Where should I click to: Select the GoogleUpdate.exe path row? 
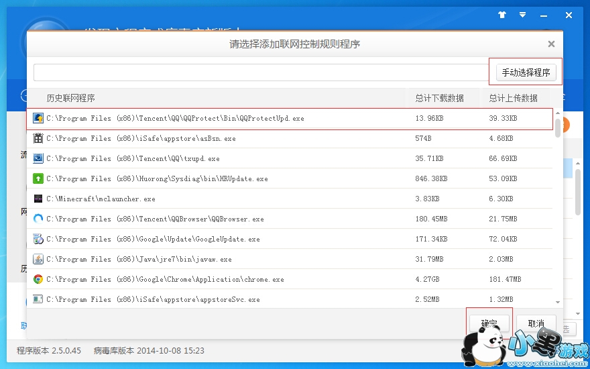pos(290,239)
